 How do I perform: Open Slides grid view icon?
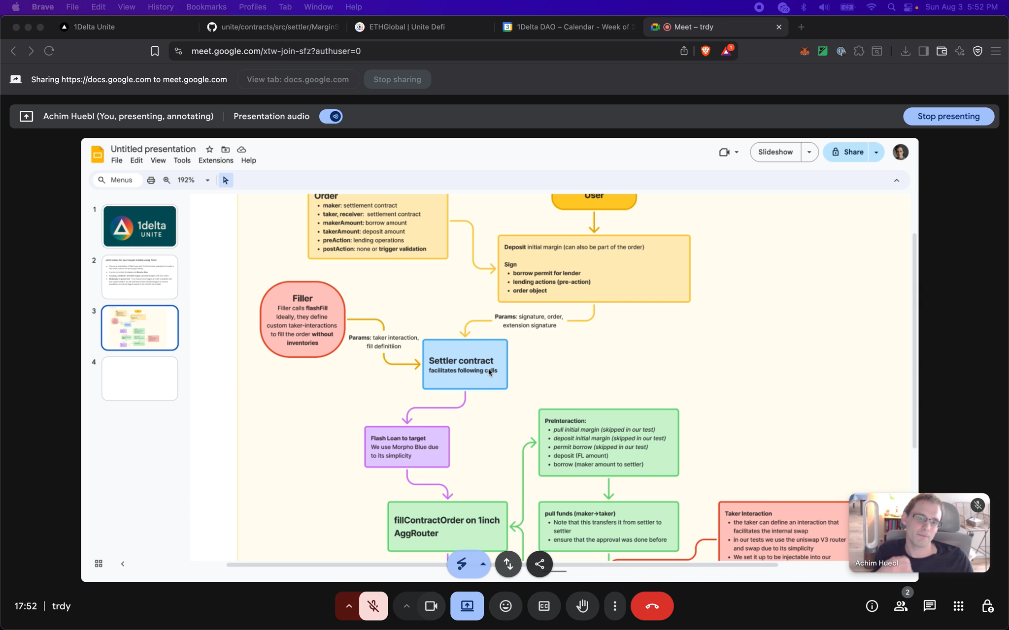click(99, 564)
